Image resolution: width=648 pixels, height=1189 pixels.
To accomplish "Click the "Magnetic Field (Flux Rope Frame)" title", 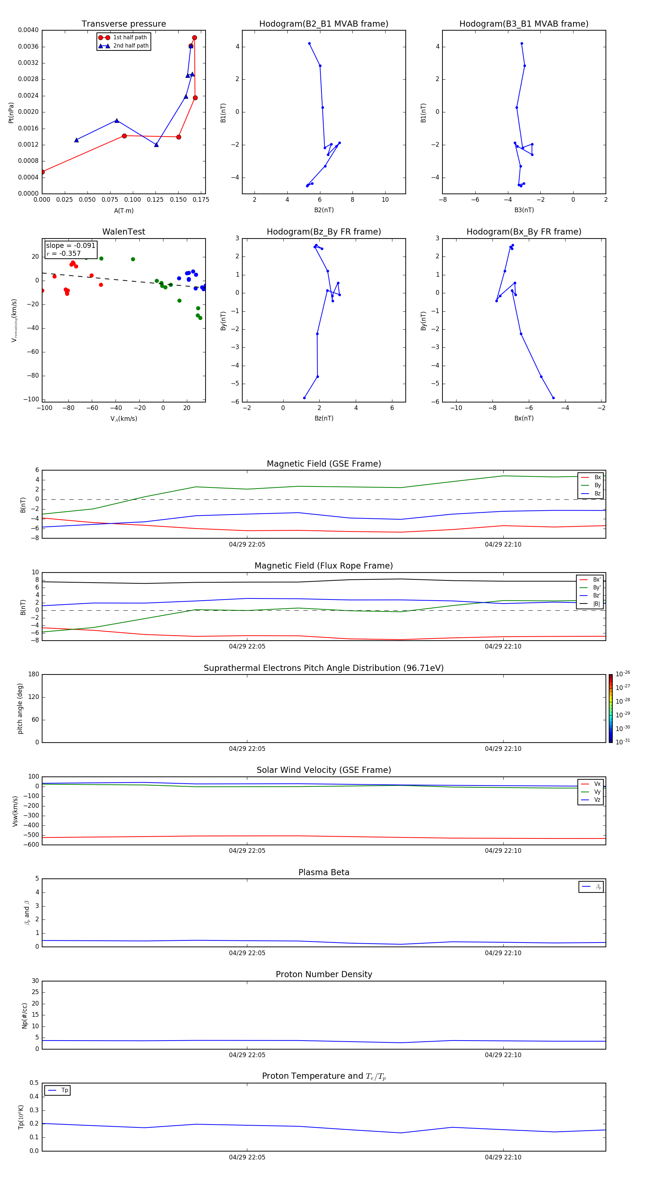I will click(324, 566).
